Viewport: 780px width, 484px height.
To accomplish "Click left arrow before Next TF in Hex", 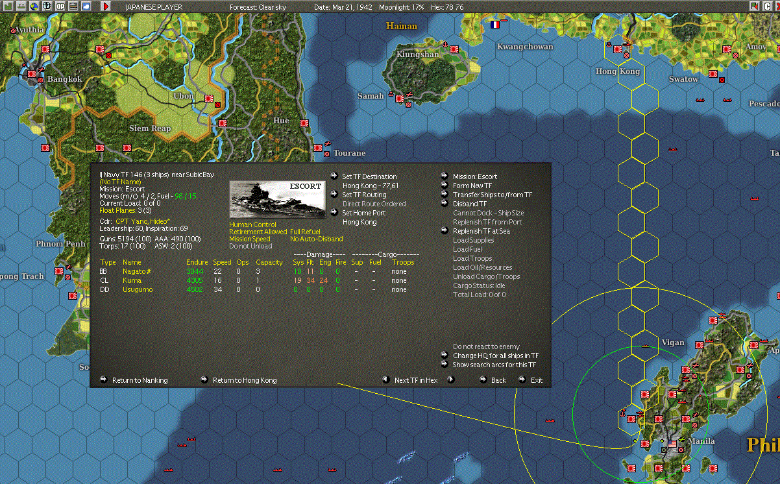I will [385, 380].
